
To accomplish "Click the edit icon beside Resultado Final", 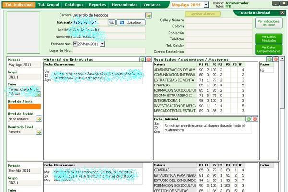I will coord(39,132).
